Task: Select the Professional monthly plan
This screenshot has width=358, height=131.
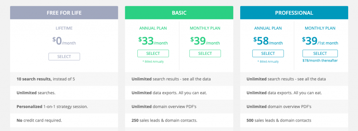Action: point(320,54)
